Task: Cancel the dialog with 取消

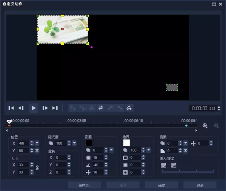Action: click(200, 185)
